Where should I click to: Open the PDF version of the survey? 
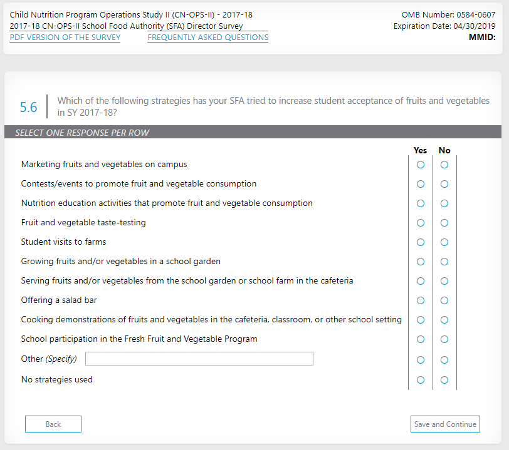[x=65, y=38]
